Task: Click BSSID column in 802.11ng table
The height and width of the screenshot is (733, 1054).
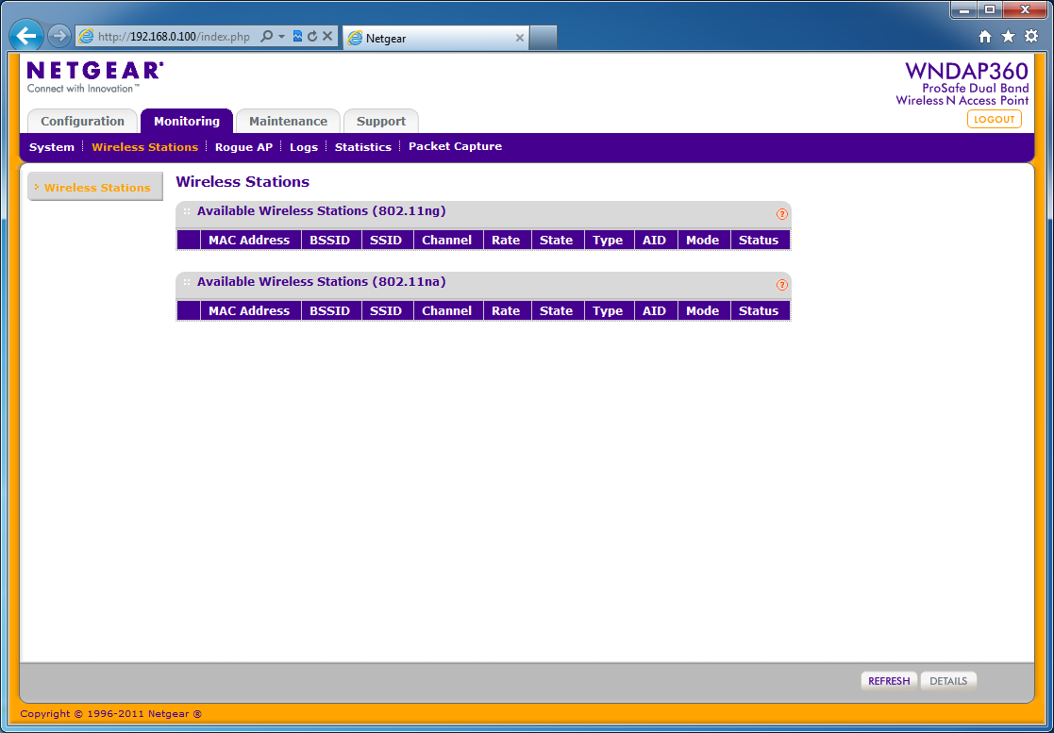Action: (x=330, y=240)
